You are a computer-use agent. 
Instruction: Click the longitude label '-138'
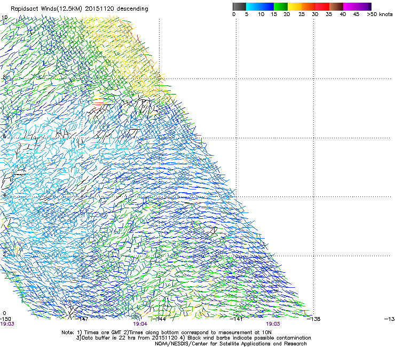[x=314, y=319]
